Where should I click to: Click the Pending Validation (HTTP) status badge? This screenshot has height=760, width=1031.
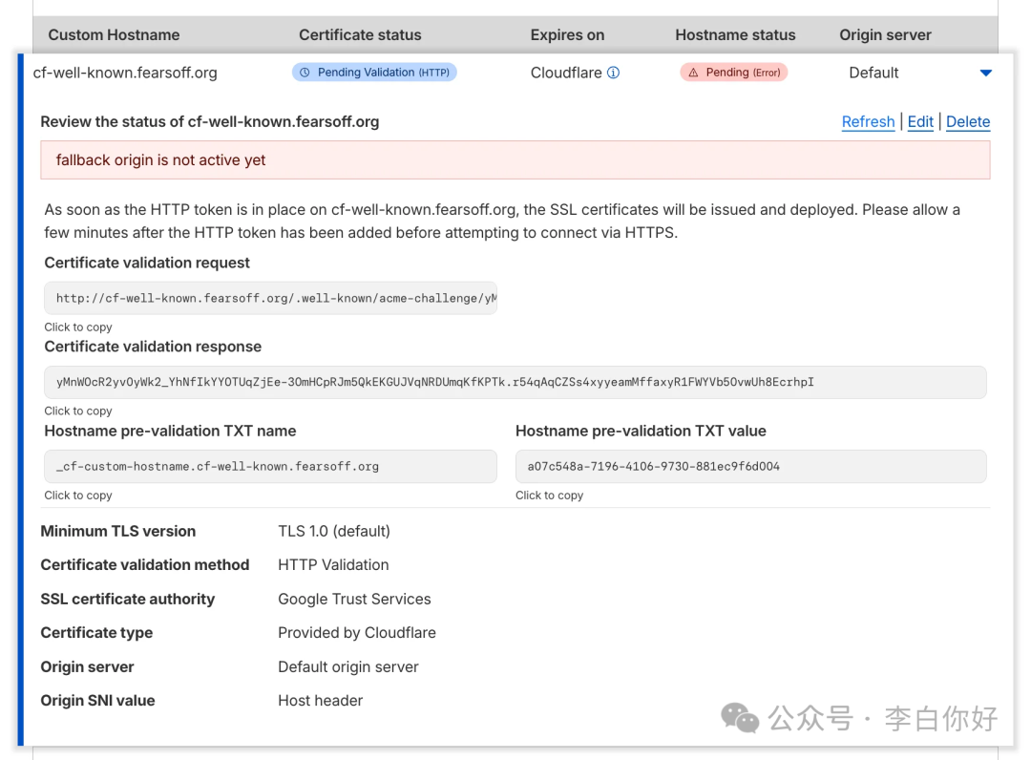pyautogui.click(x=374, y=72)
